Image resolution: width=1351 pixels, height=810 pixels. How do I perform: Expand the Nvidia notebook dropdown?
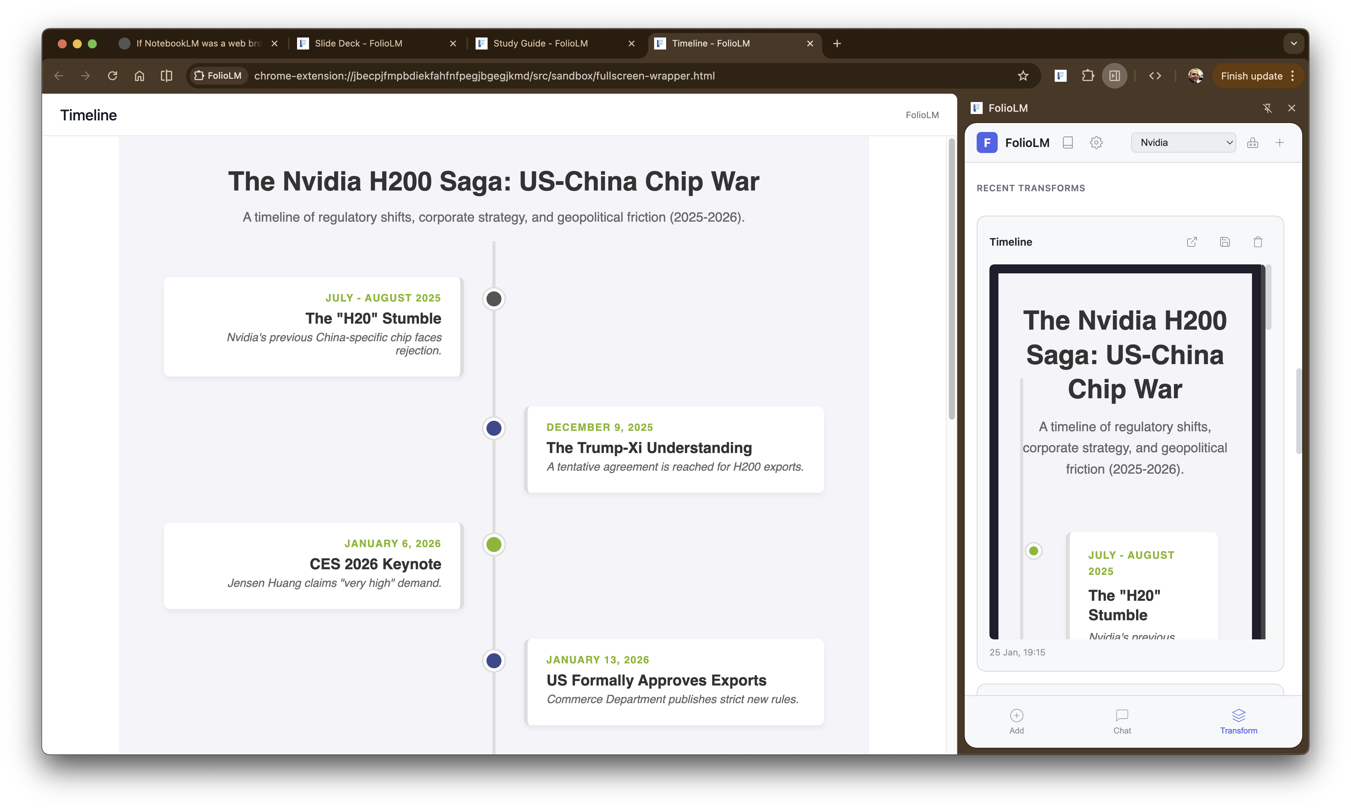pyautogui.click(x=1183, y=142)
